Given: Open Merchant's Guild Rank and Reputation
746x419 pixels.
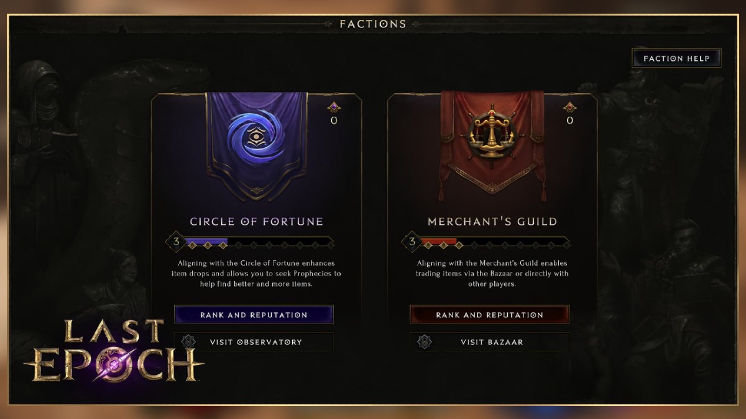Looking at the screenshot, I should click(x=489, y=315).
